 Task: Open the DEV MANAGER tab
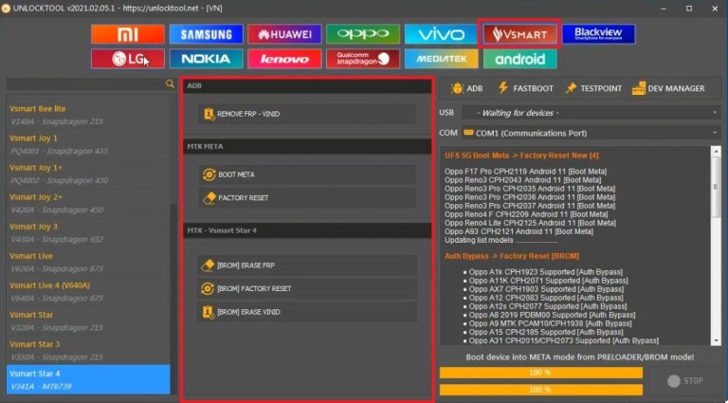tap(668, 88)
